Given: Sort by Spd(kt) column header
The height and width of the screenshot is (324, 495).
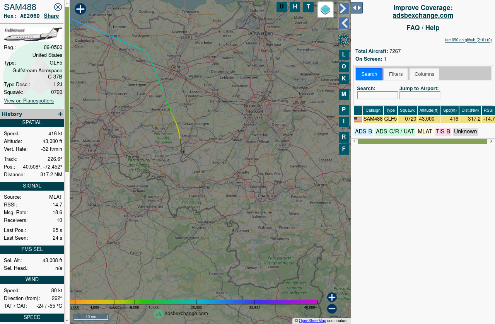Looking at the screenshot, I should pyautogui.click(x=450, y=111).
